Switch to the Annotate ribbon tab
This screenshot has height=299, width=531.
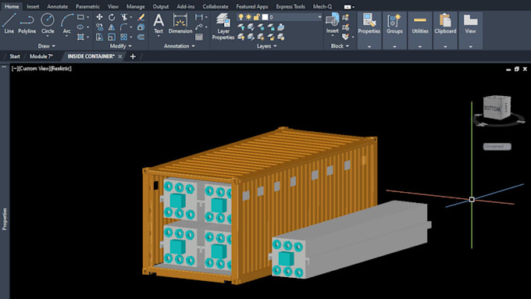click(x=57, y=6)
